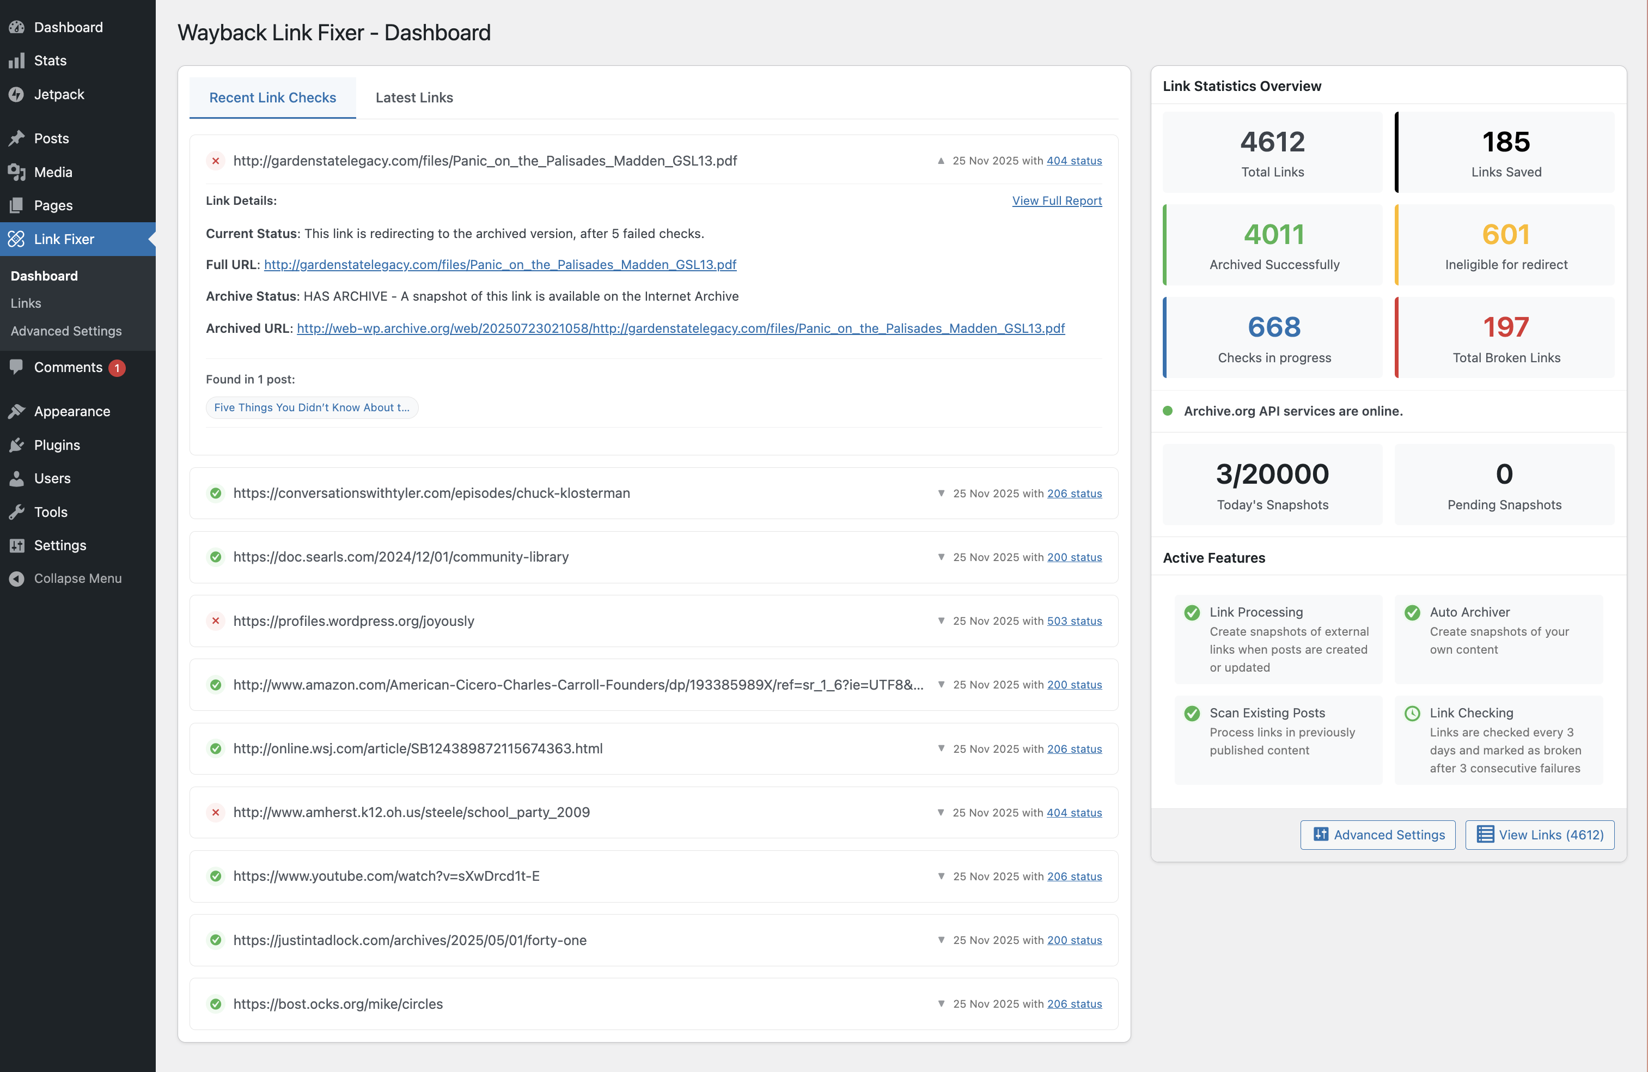Open Plugins via its plug icon
1648x1072 pixels.
pos(17,445)
